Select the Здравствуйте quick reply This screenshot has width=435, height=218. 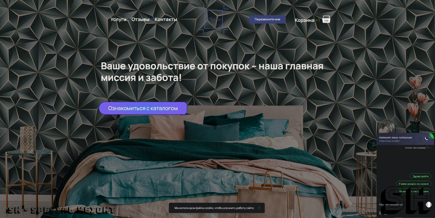point(420,176)
